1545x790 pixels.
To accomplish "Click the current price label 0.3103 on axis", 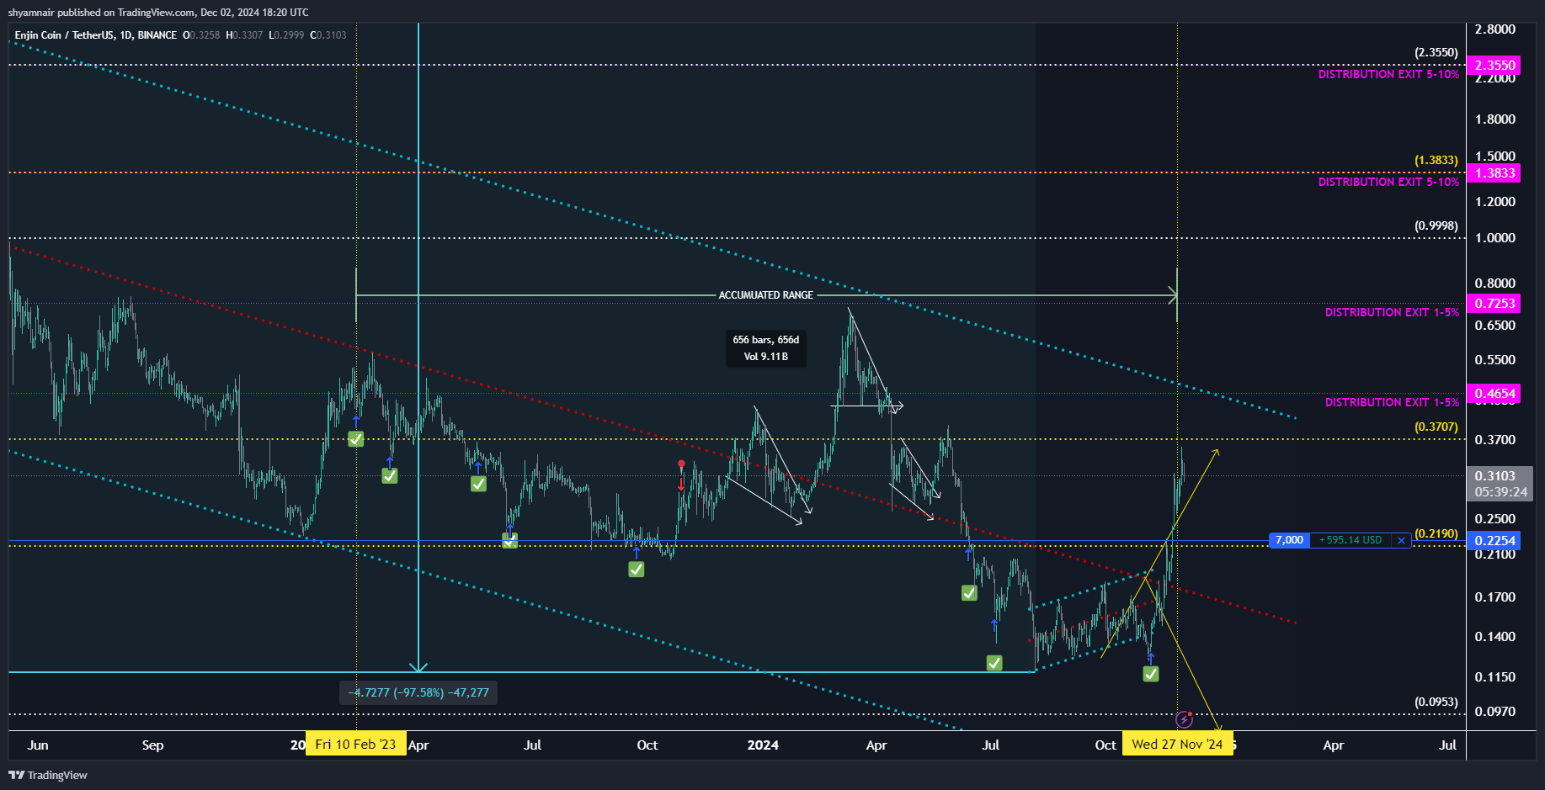I will [1495, 476].
